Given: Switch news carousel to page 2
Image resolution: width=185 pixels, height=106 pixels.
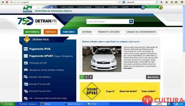Looking at the screenshot, I should (x=86, y=77).
